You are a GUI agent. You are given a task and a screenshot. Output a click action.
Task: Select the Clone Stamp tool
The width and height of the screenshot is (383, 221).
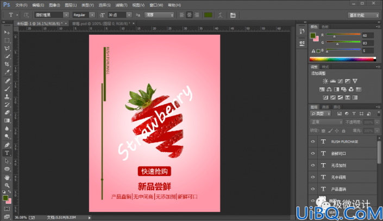pyautogui.click(x=7, y=97)
